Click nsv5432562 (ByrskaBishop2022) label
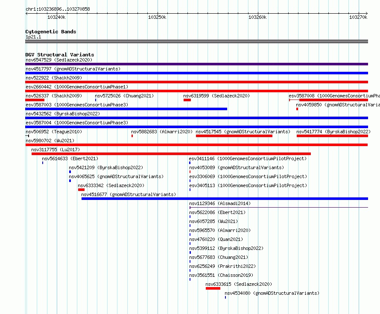Screen dimensions: 380x314 coord(63,114)
